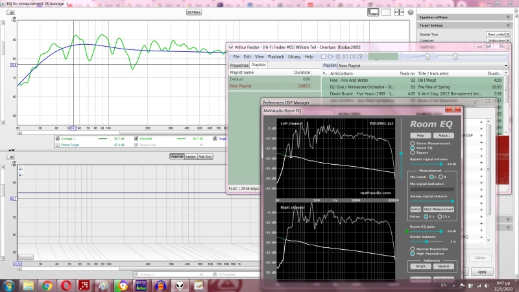Select the Bypass radio button
The image size is (519, 292).
(x=413, y=152)
